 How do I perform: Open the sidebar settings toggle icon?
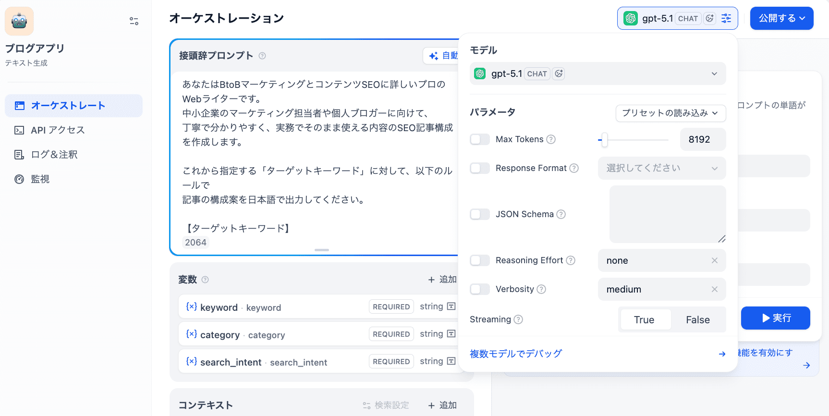pyautogui.click(x=134, y=21)
